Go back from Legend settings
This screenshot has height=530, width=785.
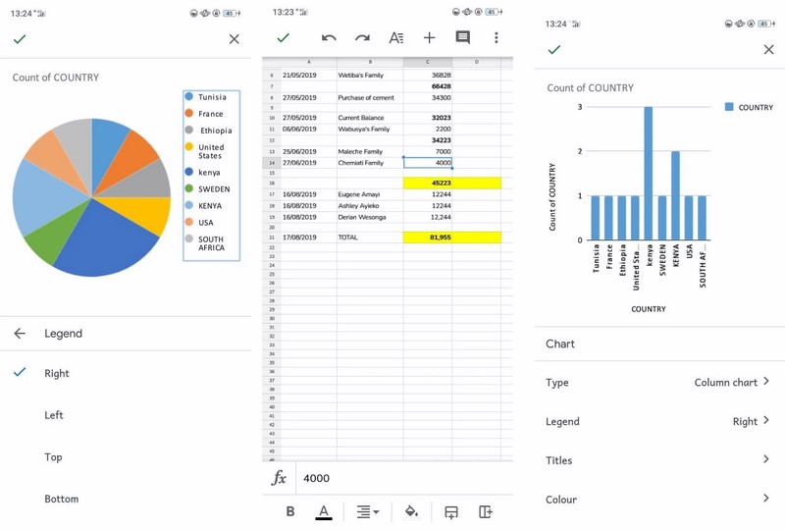coord(20,333)
